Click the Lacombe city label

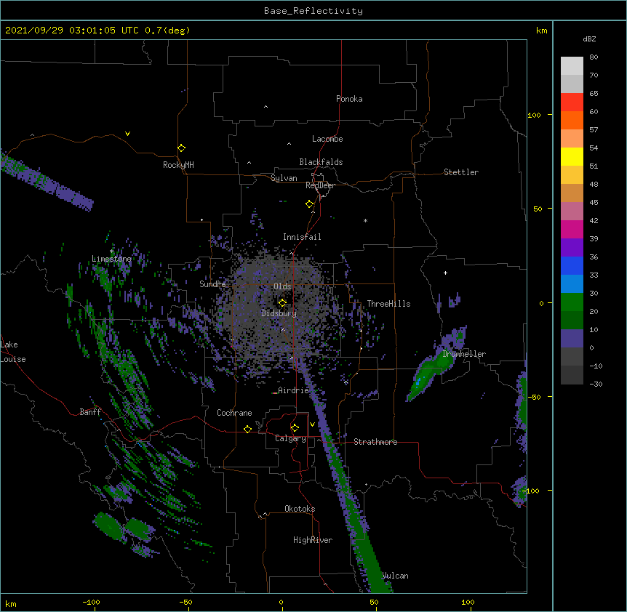click(327, 139)
